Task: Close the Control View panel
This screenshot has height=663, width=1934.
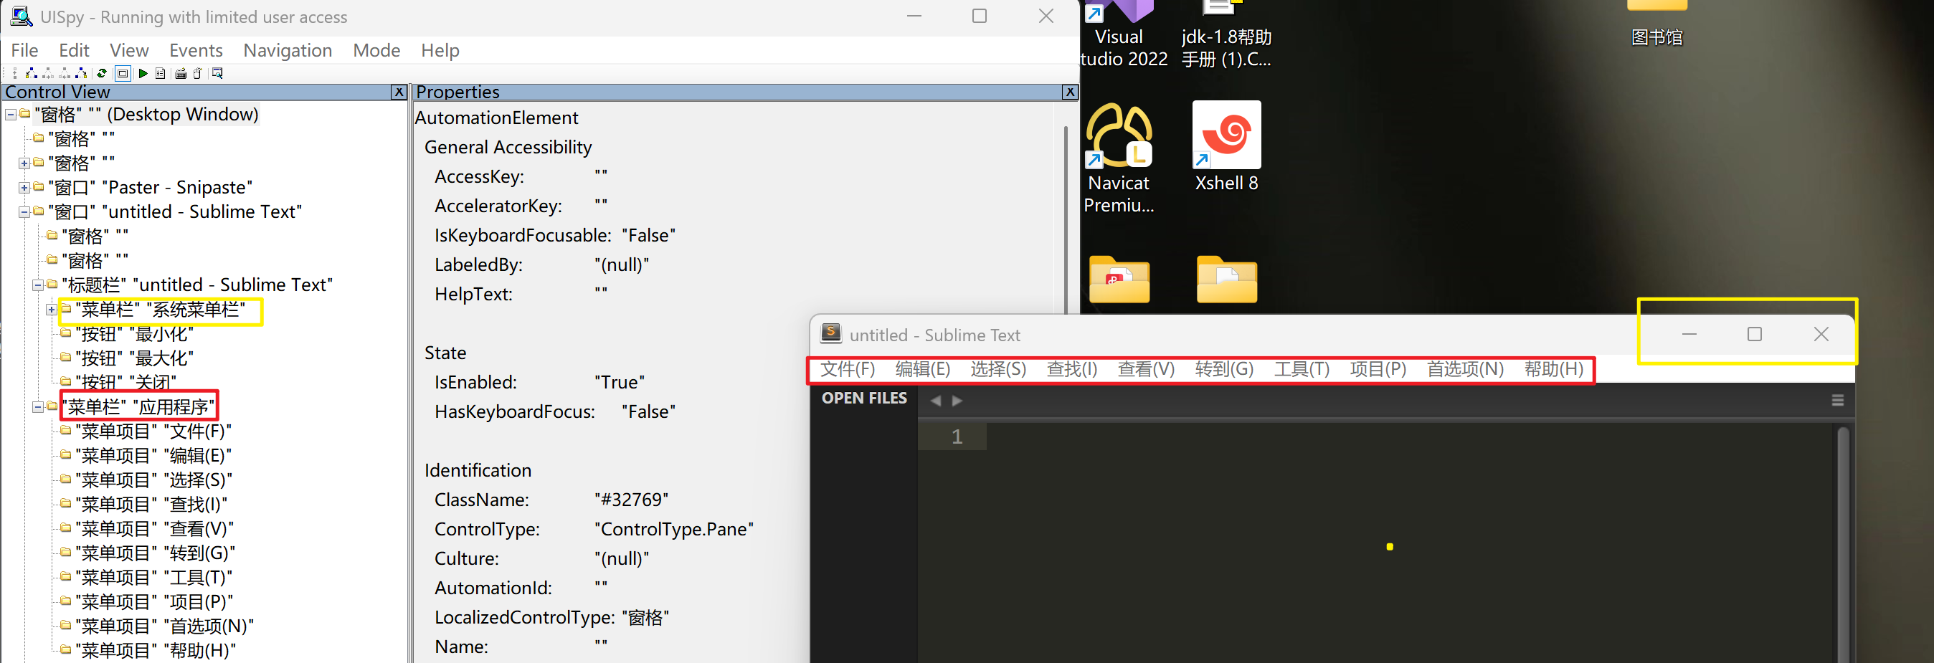Action: click(x=399, y=92)
